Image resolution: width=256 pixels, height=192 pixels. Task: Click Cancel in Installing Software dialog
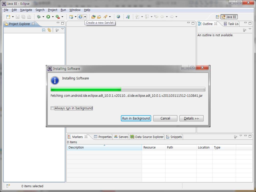coord(165,118)
